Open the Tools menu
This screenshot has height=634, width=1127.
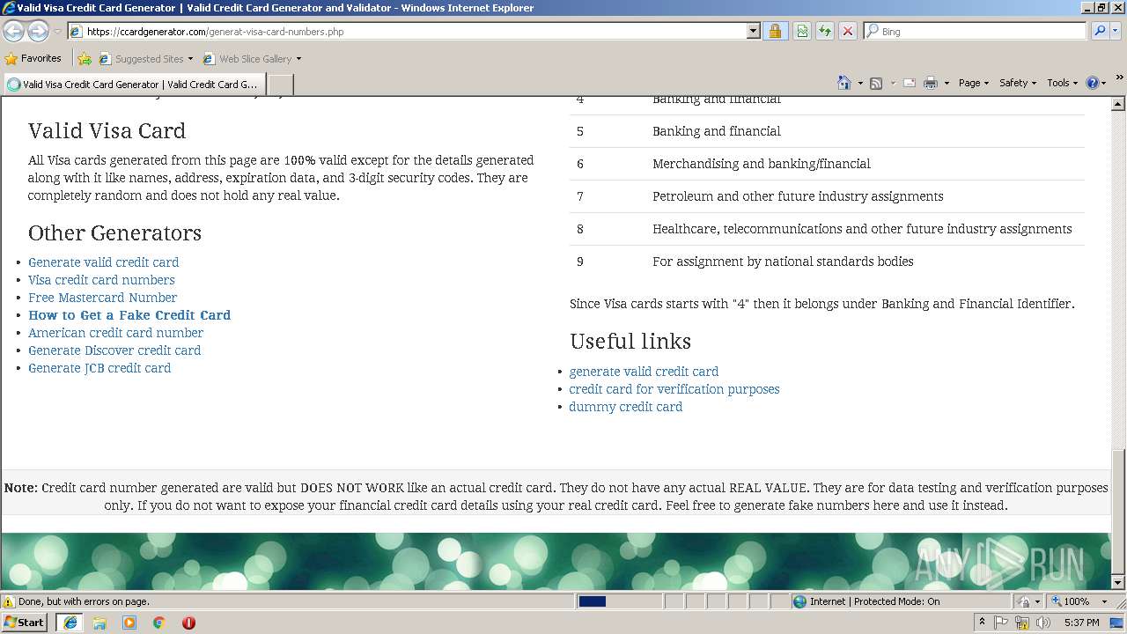[x=1062, y=83]
